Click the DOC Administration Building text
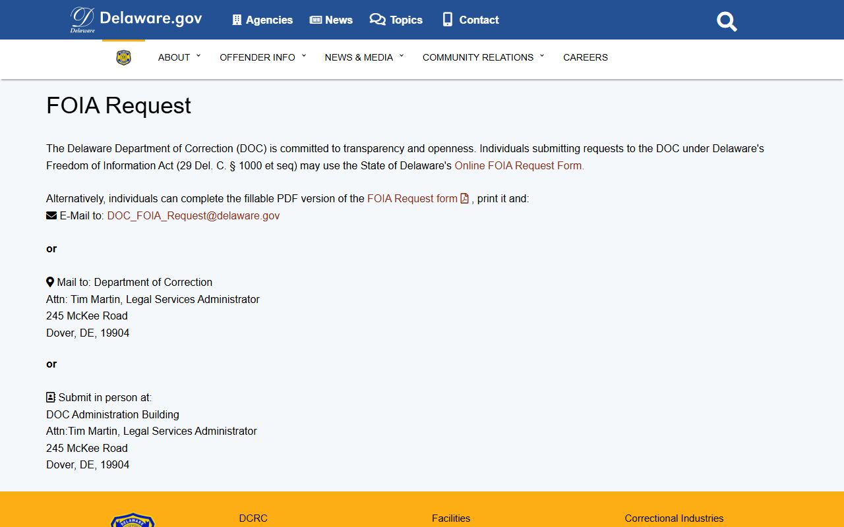The image size is (844, 527). (113, 414)
